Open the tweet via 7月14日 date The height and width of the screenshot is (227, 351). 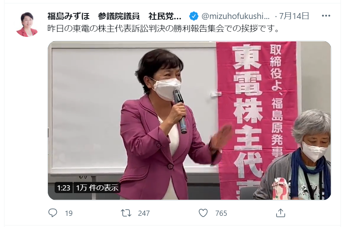(294, 16)
